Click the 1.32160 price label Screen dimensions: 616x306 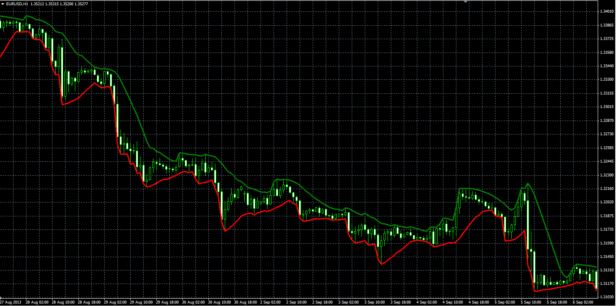tap(607, 189)
